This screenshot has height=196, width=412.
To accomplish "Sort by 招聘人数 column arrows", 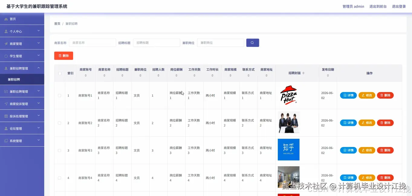I will [x=158, y=76].
